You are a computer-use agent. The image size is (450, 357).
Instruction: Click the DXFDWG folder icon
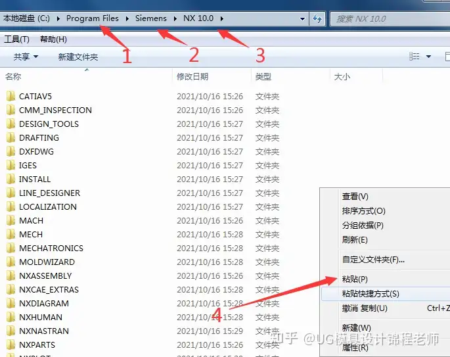[x=11, y=151]
